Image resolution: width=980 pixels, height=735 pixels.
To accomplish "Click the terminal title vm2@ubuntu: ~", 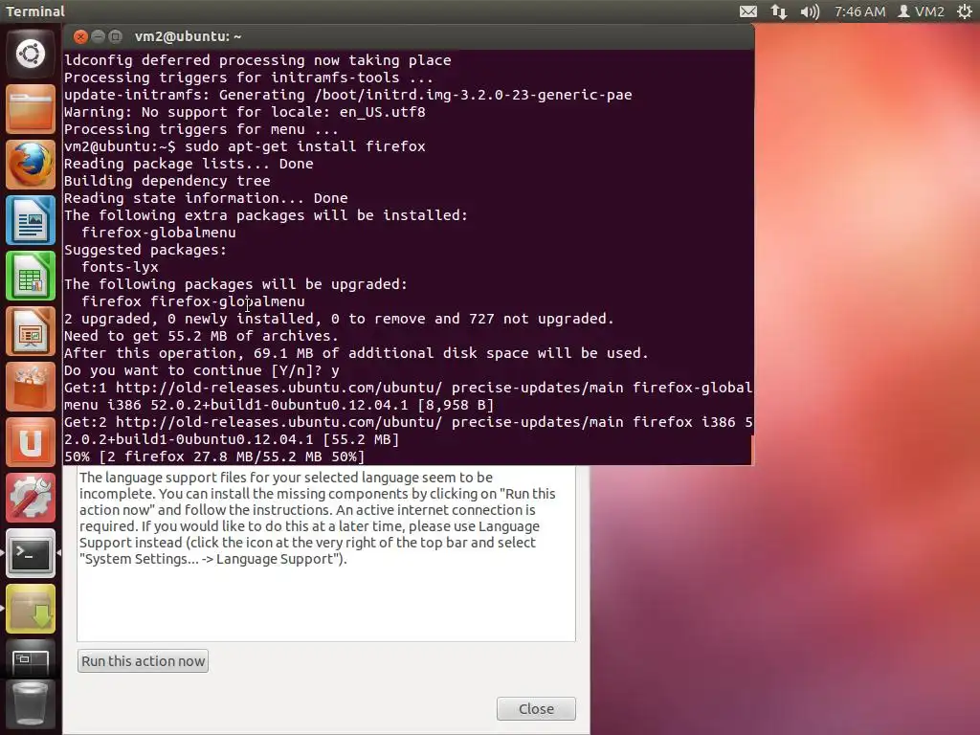I will [189, 37].
